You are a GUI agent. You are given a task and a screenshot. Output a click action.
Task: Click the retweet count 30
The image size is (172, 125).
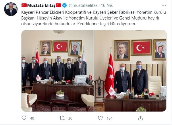70,118
